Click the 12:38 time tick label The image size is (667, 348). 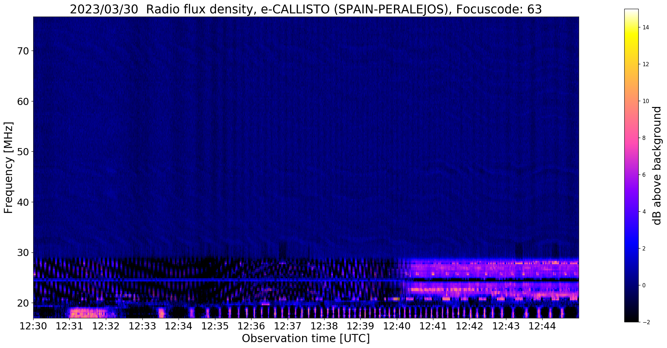coord(324,325)
